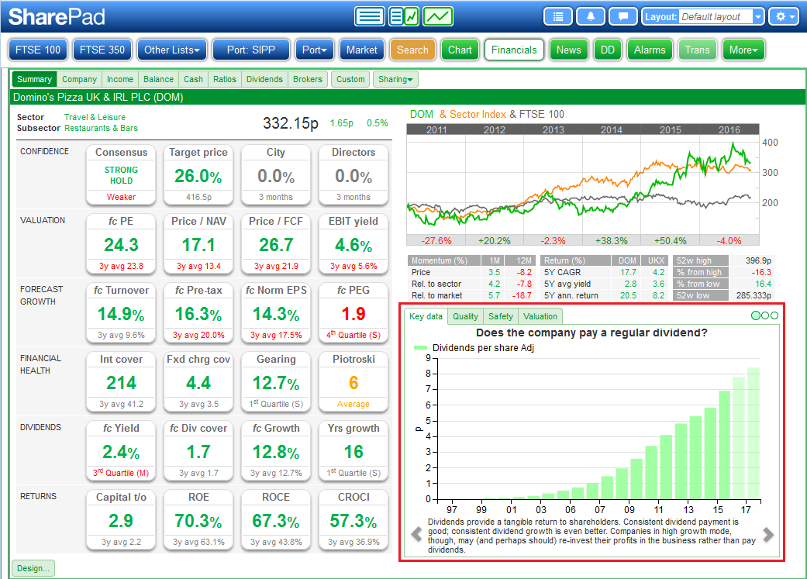
Task: Select the Valuation chart tab
Action: tap(540, 316)
